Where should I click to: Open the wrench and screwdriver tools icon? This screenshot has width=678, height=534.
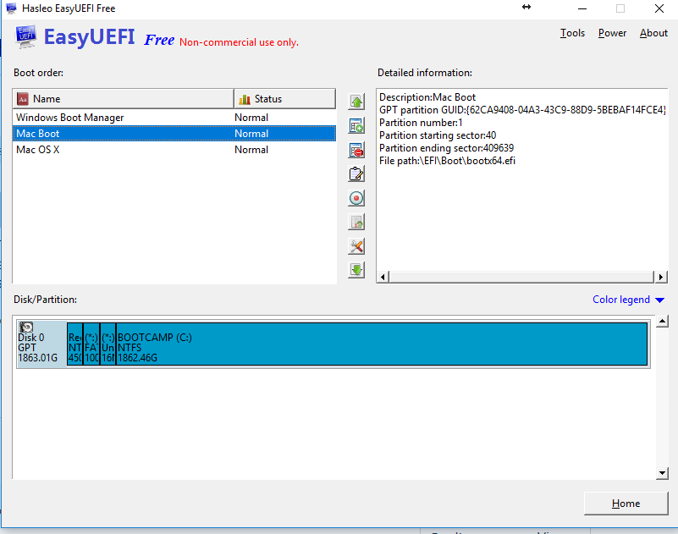coord(356,246)
